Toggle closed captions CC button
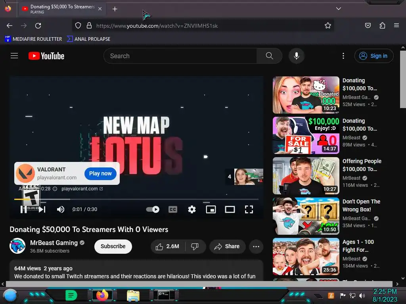 pos(173,209)
